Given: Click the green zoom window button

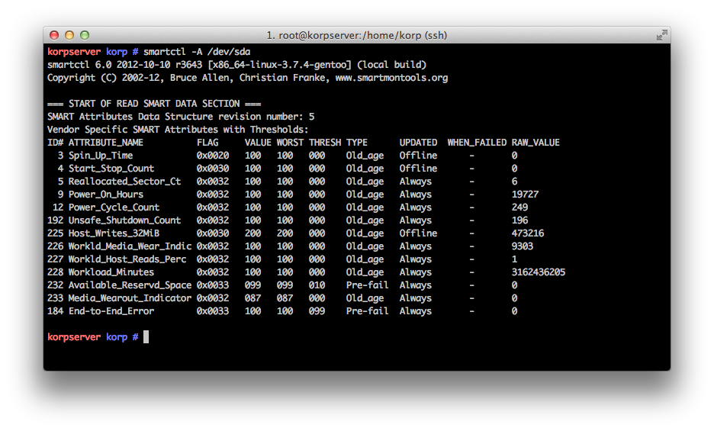Looking at the screenshot, I should 85,35.
